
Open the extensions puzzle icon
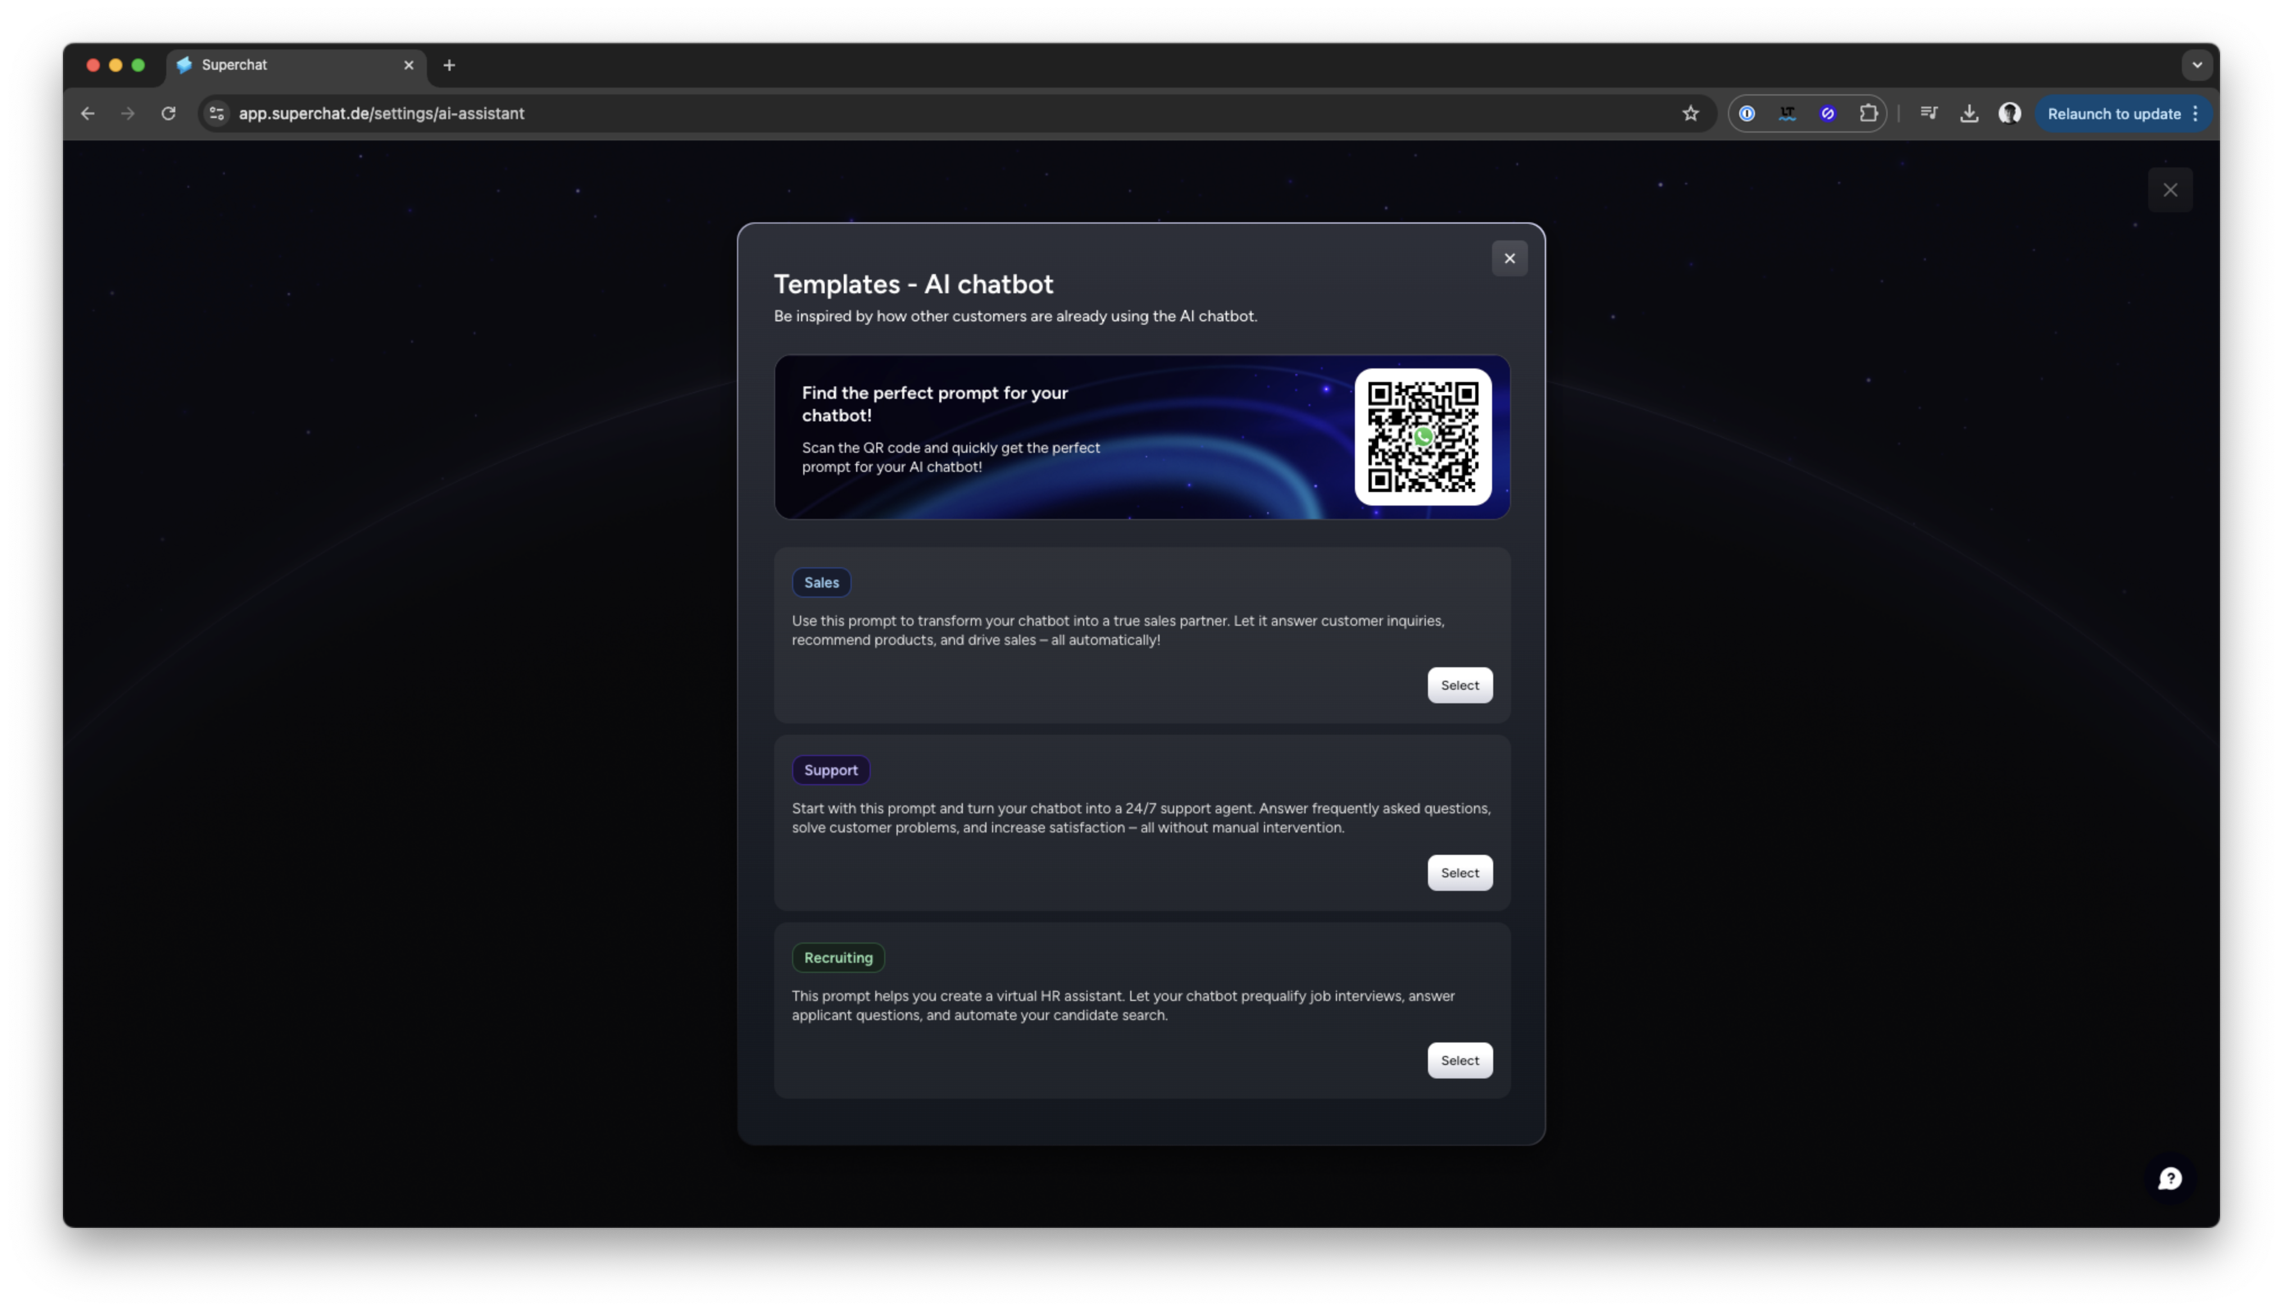coord(1868,113)
